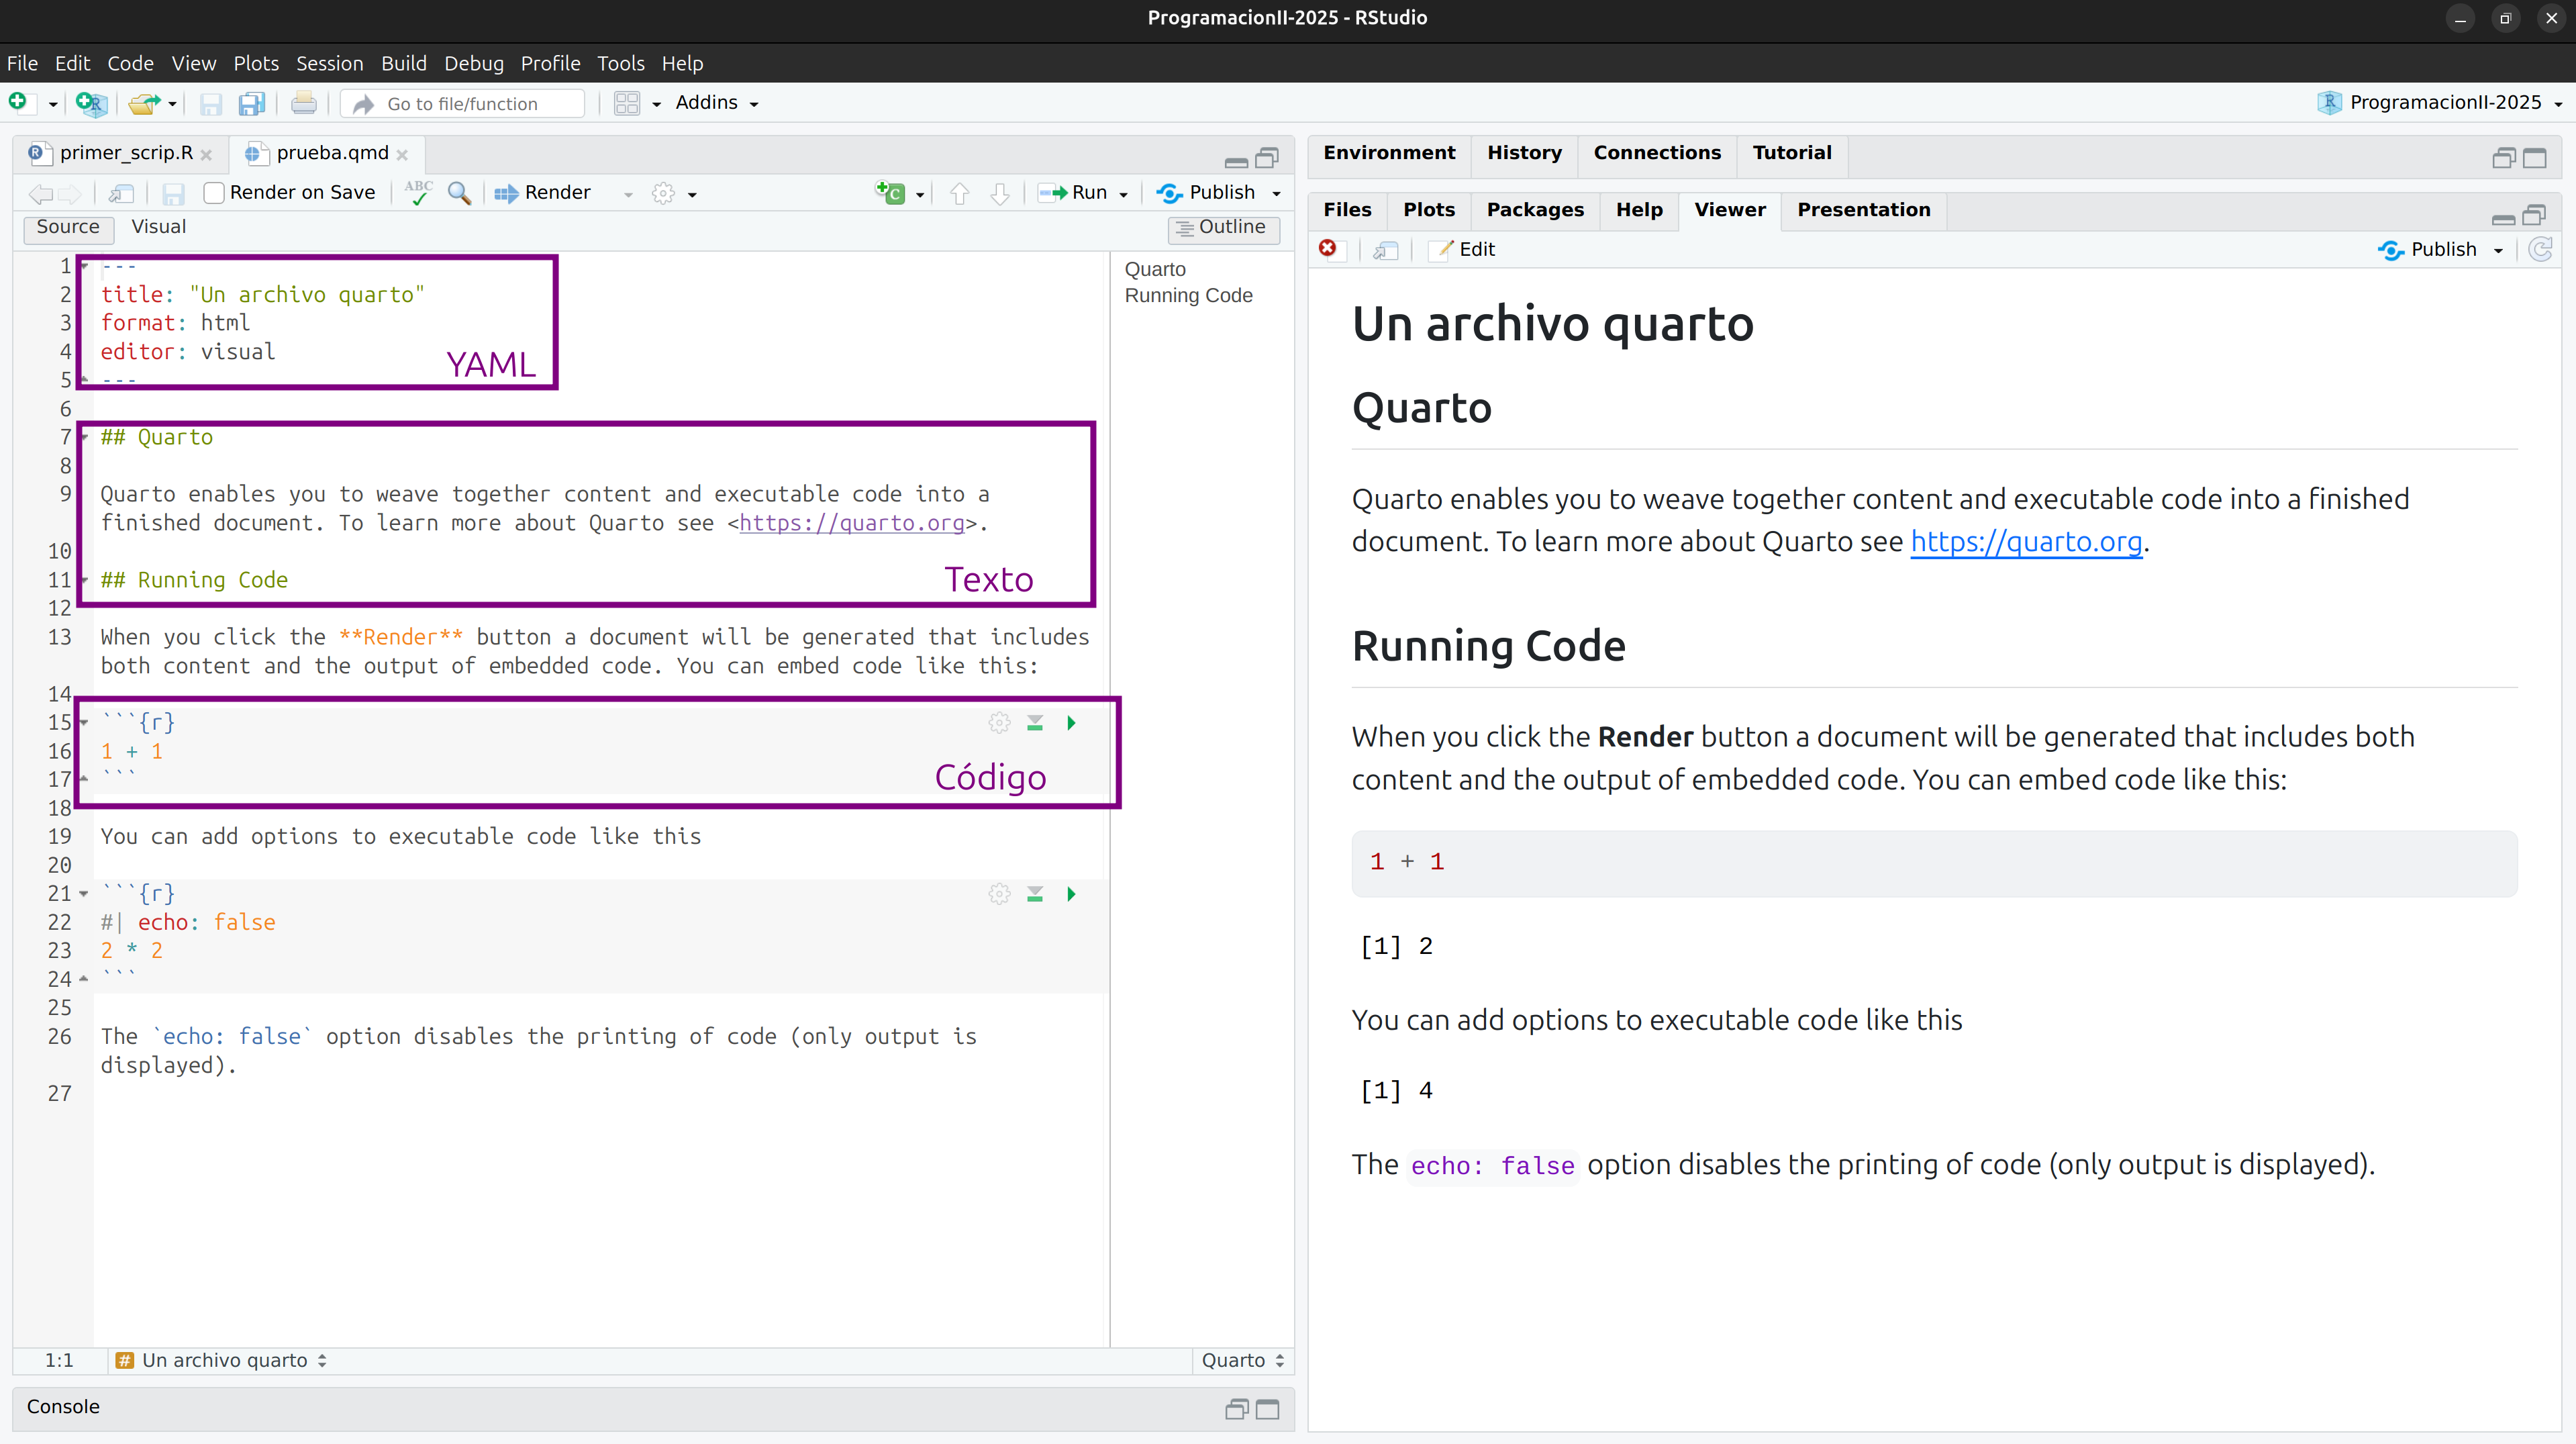
Task: Open the Quarto file type selector in status bar
Action: pyautogui.click(x=1242, y=1360)
